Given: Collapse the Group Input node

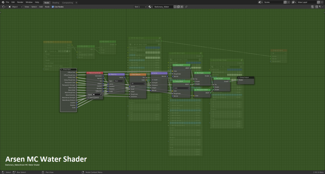Looking at the screenshot, I should click(61, 70).
